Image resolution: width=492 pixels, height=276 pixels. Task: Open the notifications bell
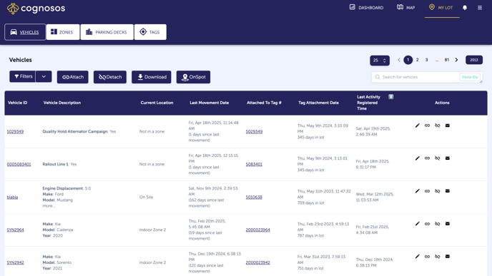465,8
